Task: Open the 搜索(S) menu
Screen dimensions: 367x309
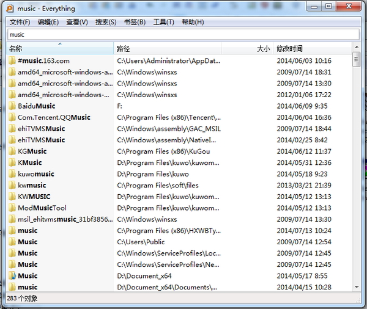Action: coord(106,23)
